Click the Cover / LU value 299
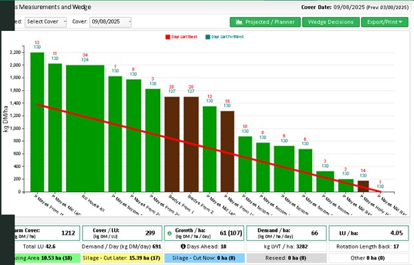 point(150,233)
